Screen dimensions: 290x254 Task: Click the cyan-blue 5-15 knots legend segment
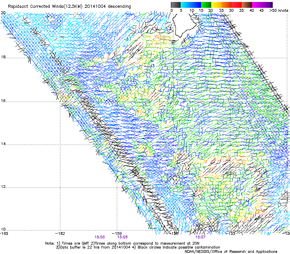tap(191, 5)
